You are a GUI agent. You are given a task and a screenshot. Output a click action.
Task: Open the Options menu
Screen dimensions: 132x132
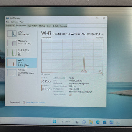click(14, 22)
